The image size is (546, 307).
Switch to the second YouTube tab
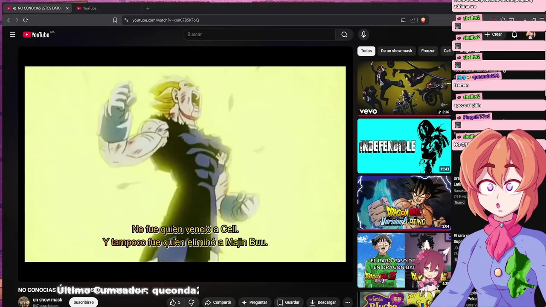[x=107, y=8]
